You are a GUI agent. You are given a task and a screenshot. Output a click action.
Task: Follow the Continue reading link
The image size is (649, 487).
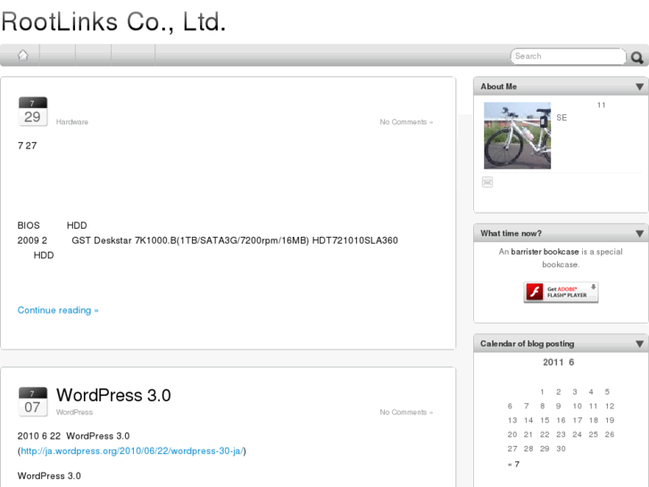58,310
